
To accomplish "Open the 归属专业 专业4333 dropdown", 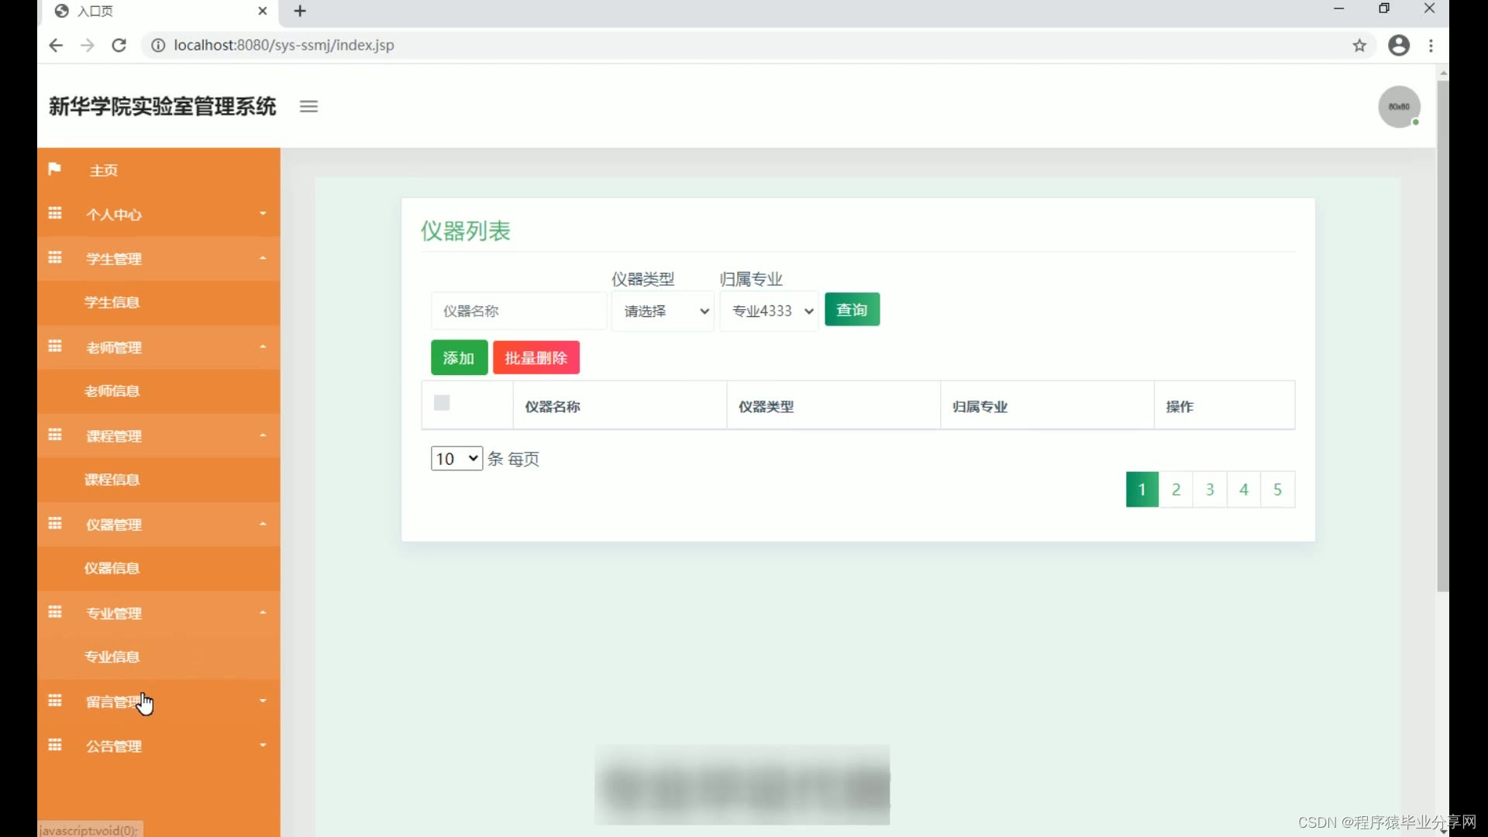I will pos(770,311).
